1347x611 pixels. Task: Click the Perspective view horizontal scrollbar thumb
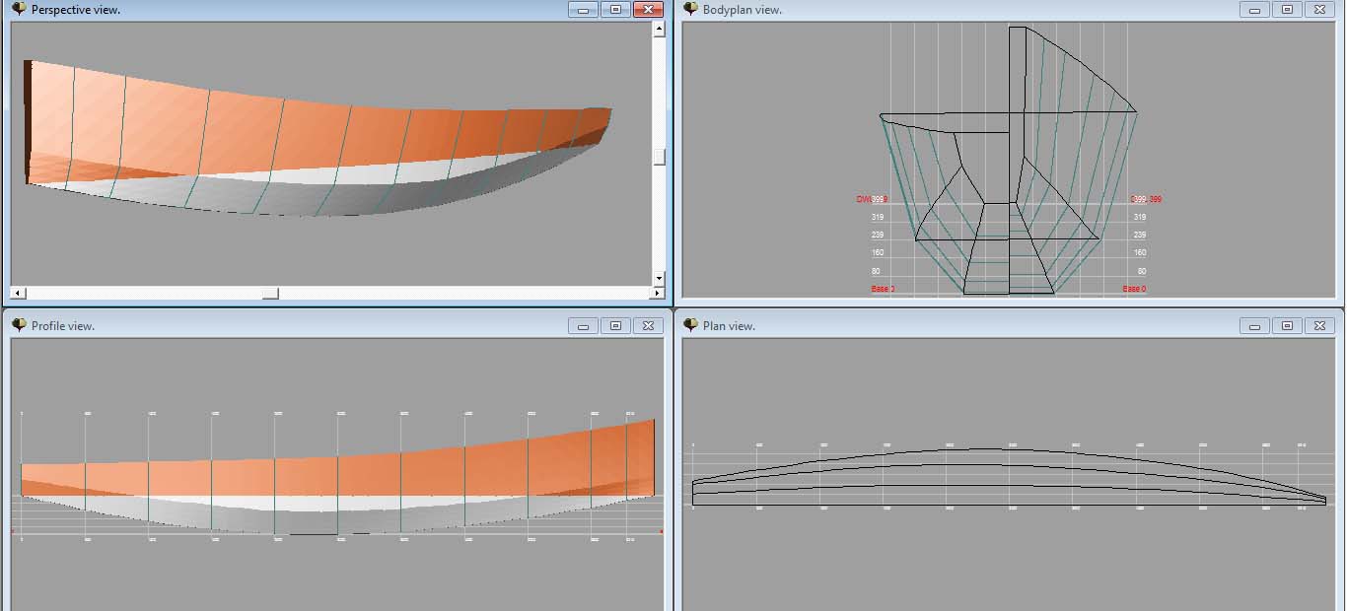[269, 293]
